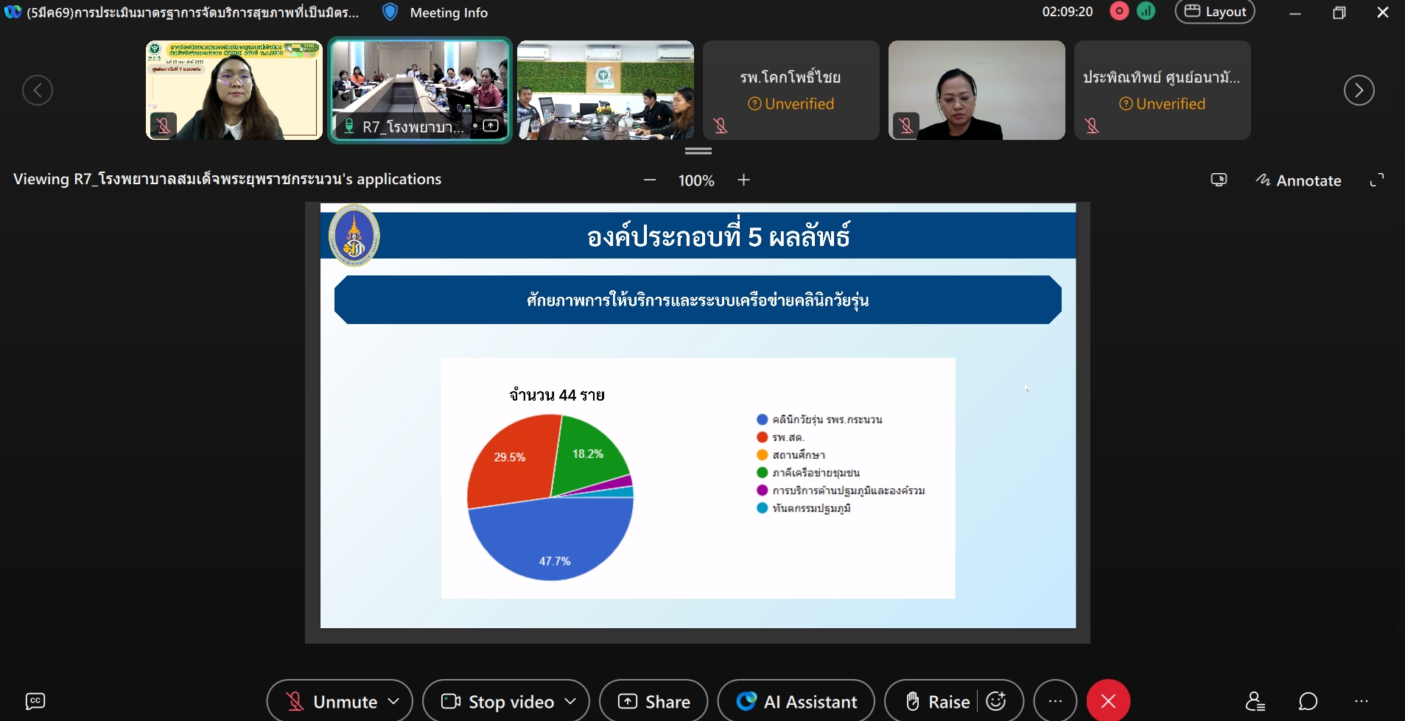
Task: Open more options ellipsis in control bar
Action: [1055, 701]
